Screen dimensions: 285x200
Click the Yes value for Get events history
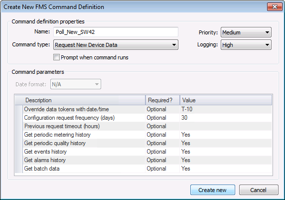pyautogui.click(x=226, y=152)
